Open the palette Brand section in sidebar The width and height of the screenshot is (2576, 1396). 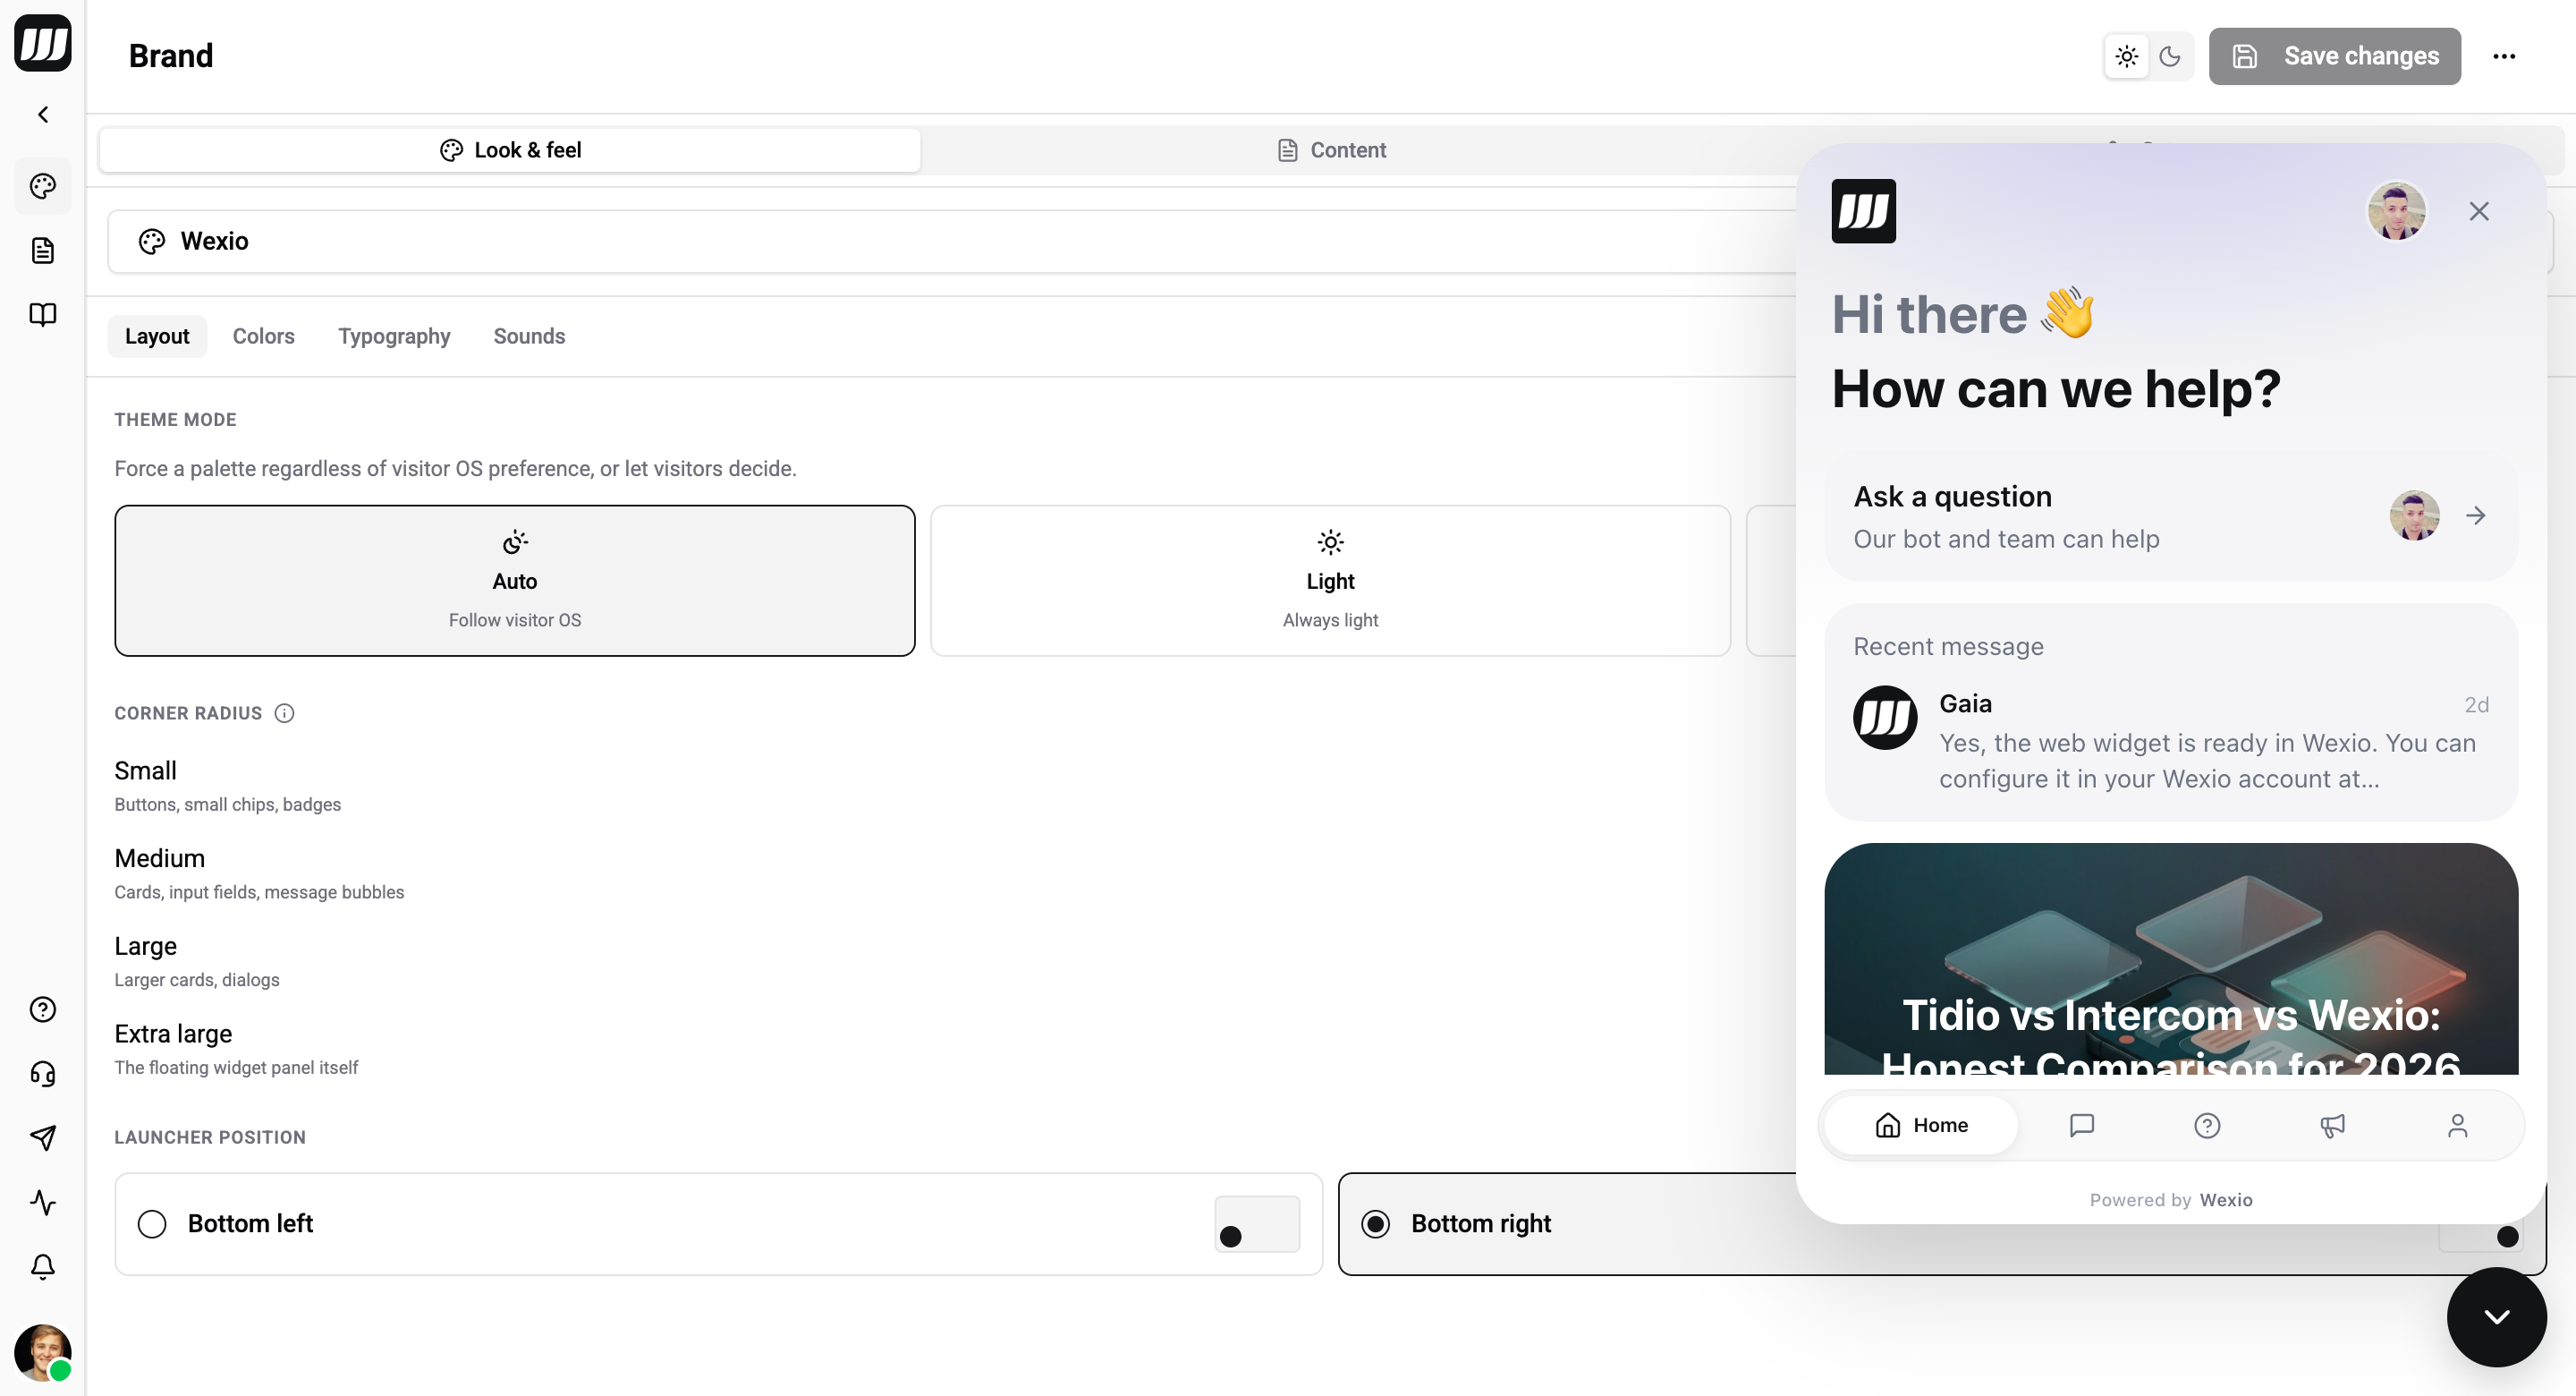coord(43,185)
